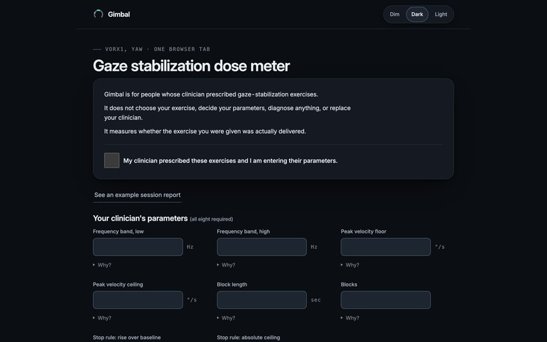This screenshot has width=547, height=342.
Task: Click the 'Frequency band, low' label
Action: click(118, 231)
